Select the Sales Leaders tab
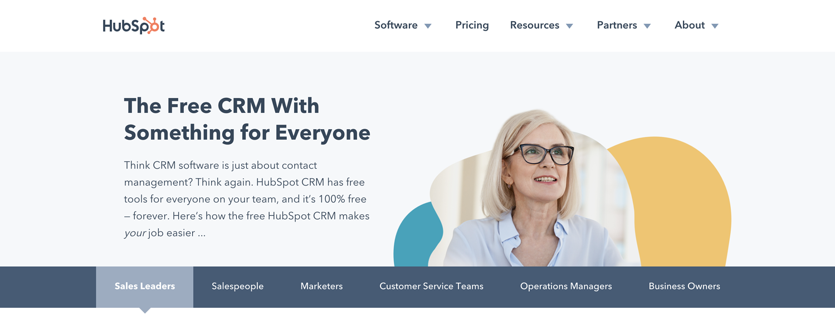The width and height of the screenshot is (835, 320). [145, 287]
